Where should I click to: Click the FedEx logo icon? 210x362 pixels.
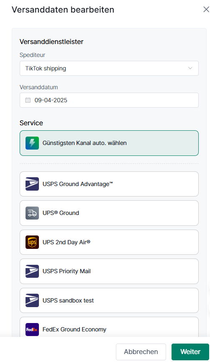[32, 329]
